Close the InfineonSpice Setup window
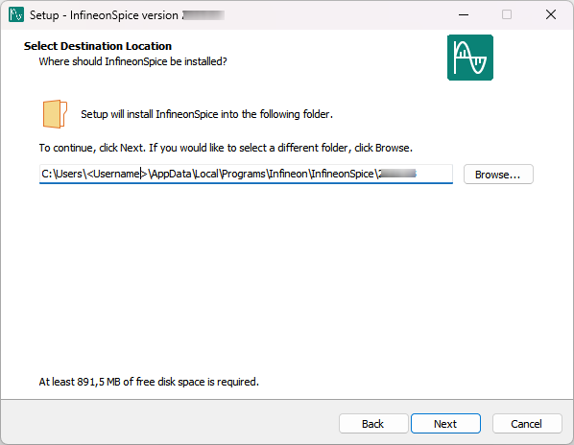The width and height of the screenshot is (574, 445). point(551,14)
